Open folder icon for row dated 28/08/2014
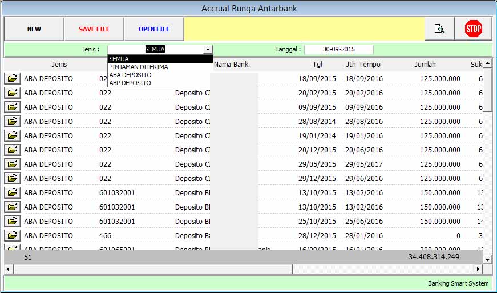 point(13,121)
